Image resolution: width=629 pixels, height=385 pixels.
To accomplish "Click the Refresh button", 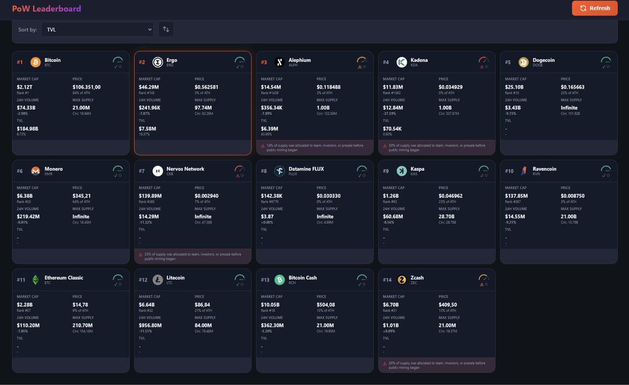I will 594,8.
